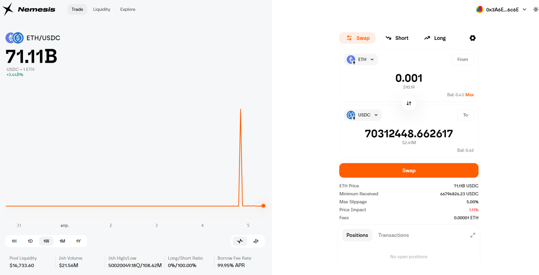The height and width of the screenshot is (275, 539).
Task: Click the 71.11B price heading
Action: (31, 57)
